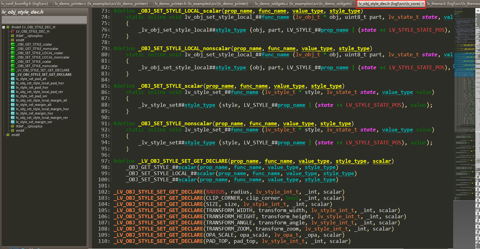Jump to lv_style_set_margin_ver symbol

click(34, 122)
